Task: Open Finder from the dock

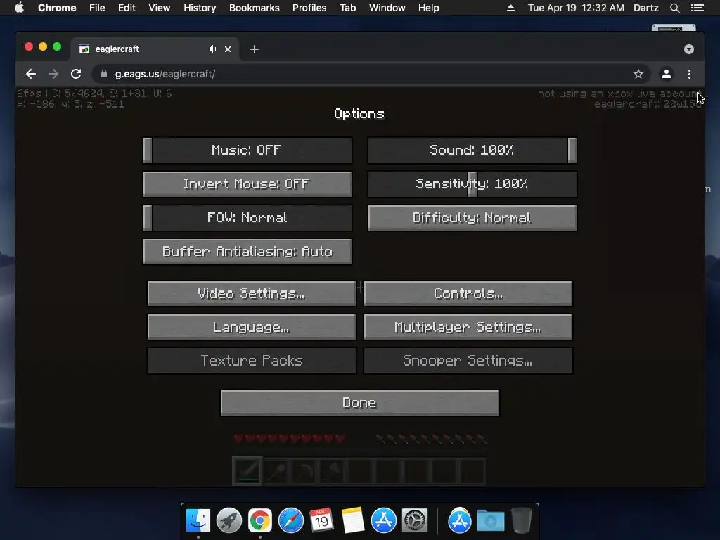Action: click(x=198, y=520)
